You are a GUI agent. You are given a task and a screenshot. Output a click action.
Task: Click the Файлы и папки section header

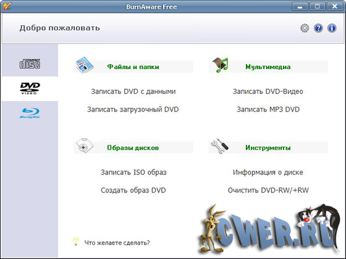coord(133,67)
